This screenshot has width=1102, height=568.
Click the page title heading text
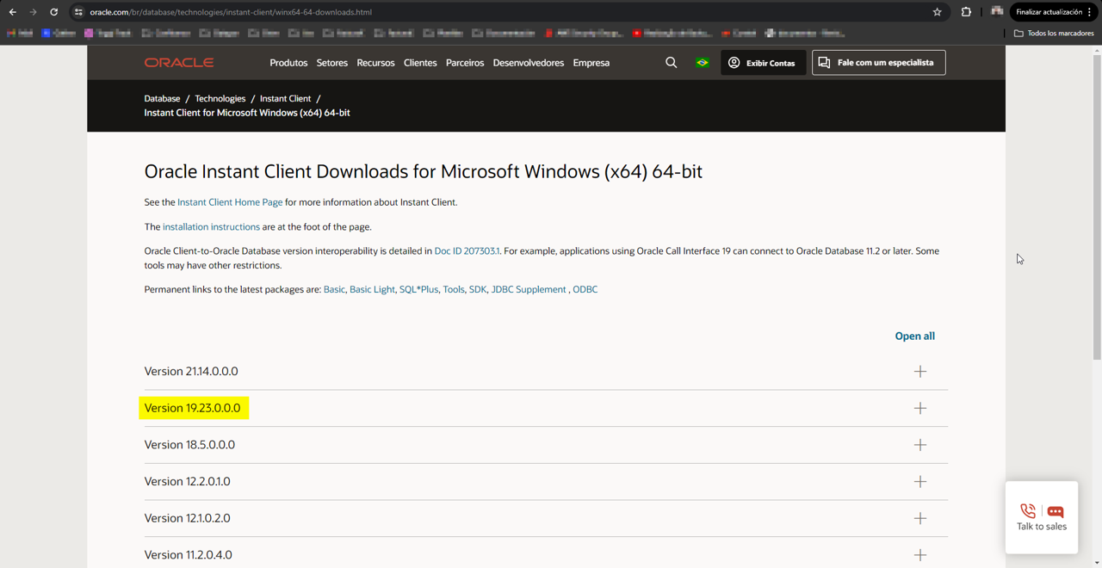pos(423,171)
